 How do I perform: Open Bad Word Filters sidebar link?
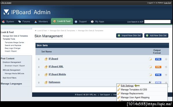pyautogui.click(x=10, y=78)
